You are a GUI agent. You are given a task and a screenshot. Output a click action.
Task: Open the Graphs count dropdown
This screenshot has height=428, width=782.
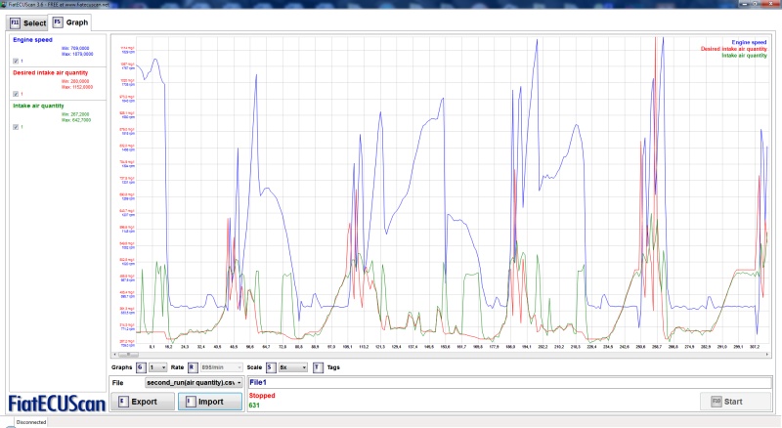click(x=156, y=366)
